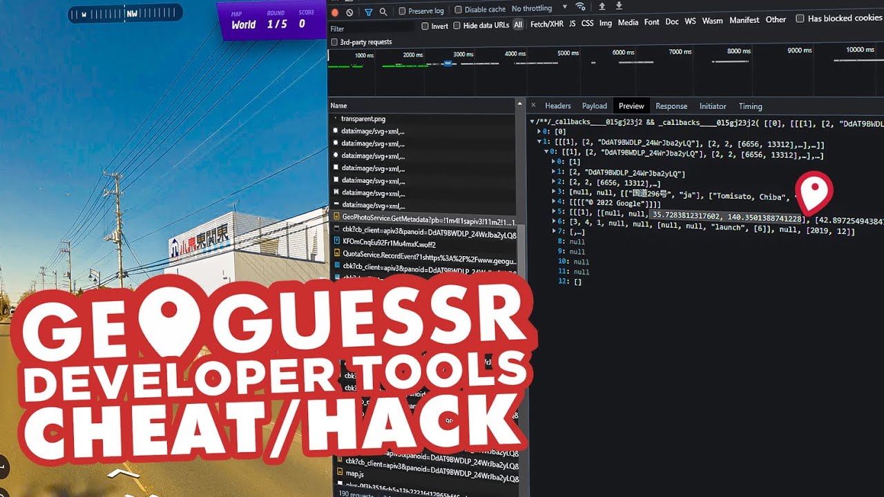Click the game compass showing NW
Viewport: 884px width, 497px height.
(x=125, y=13)
